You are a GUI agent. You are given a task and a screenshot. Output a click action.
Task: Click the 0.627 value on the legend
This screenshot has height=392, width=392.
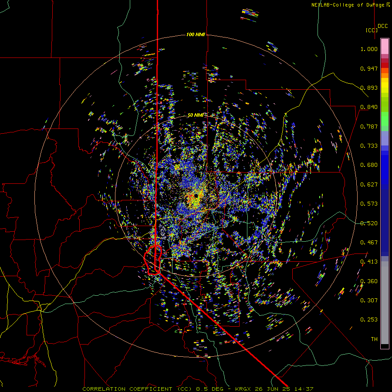[x=369, y=185]
